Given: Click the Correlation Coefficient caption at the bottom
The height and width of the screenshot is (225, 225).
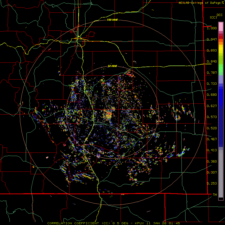Looking at the screenshot, I should 114,223.
